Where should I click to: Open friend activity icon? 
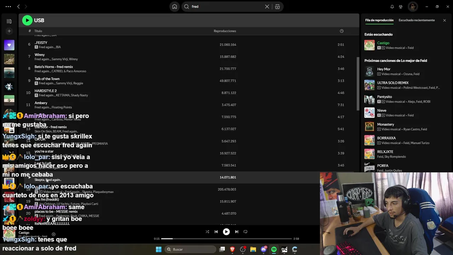click(x=401, y=6)
